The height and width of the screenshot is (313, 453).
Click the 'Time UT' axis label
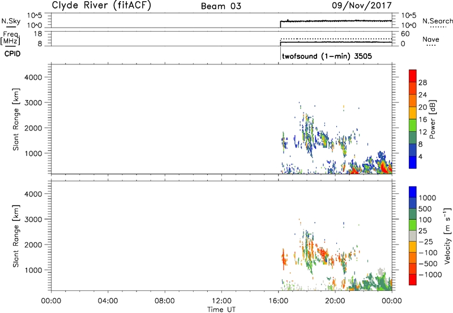221,310
